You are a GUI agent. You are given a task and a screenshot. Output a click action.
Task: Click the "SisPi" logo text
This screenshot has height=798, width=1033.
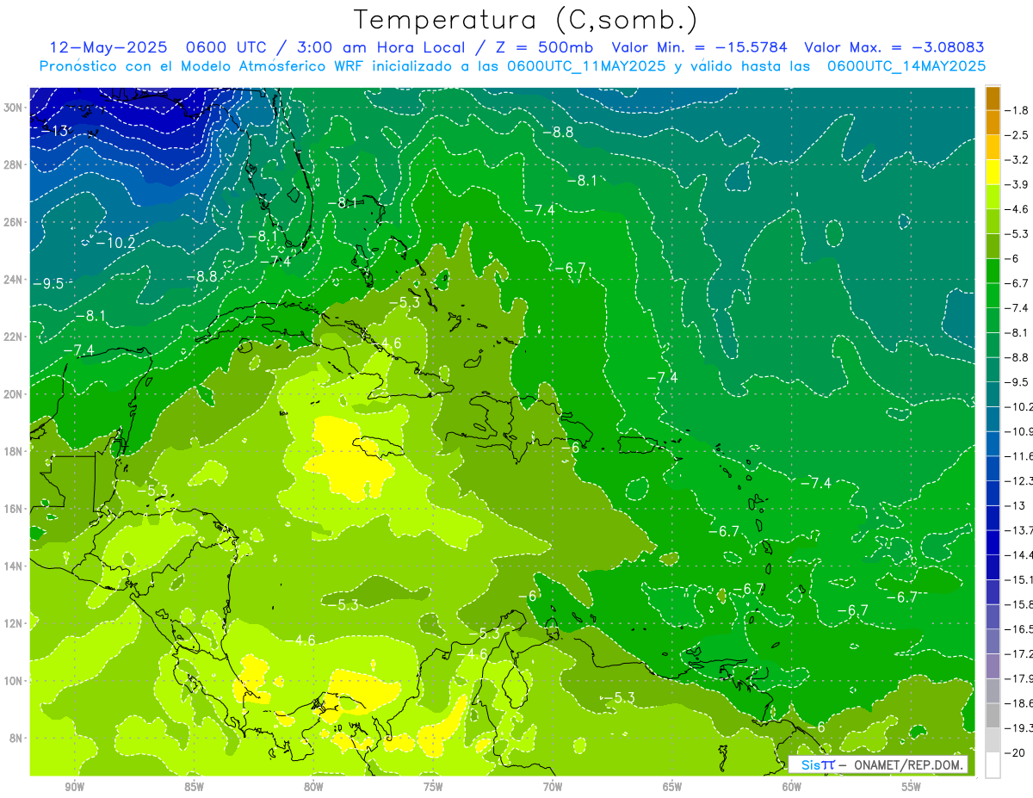(817, 764)
